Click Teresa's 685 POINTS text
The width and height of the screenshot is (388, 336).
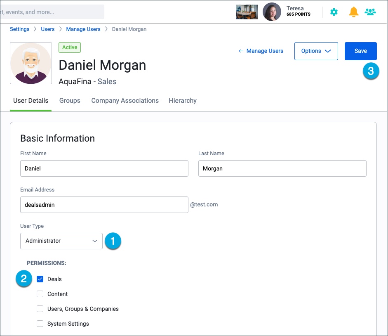pyautogui.click(x=299, y=14)
